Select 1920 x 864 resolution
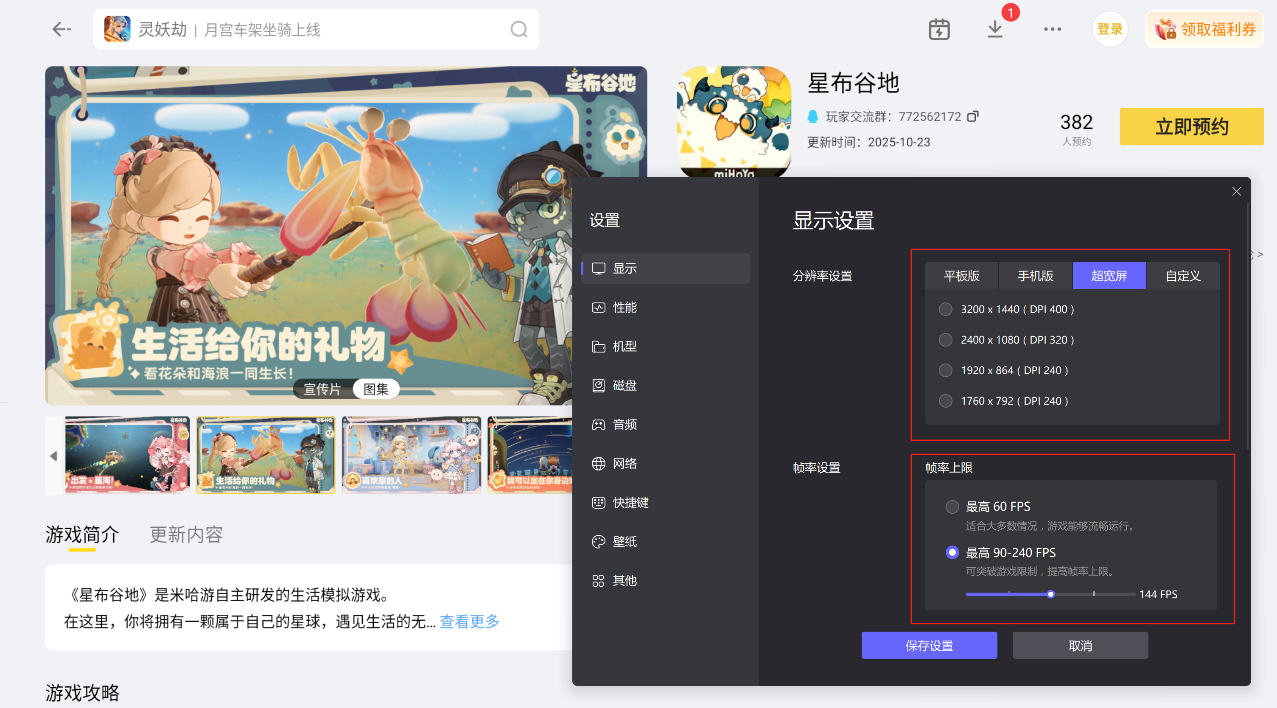1277x708 pixels. (x=945, y=370)
